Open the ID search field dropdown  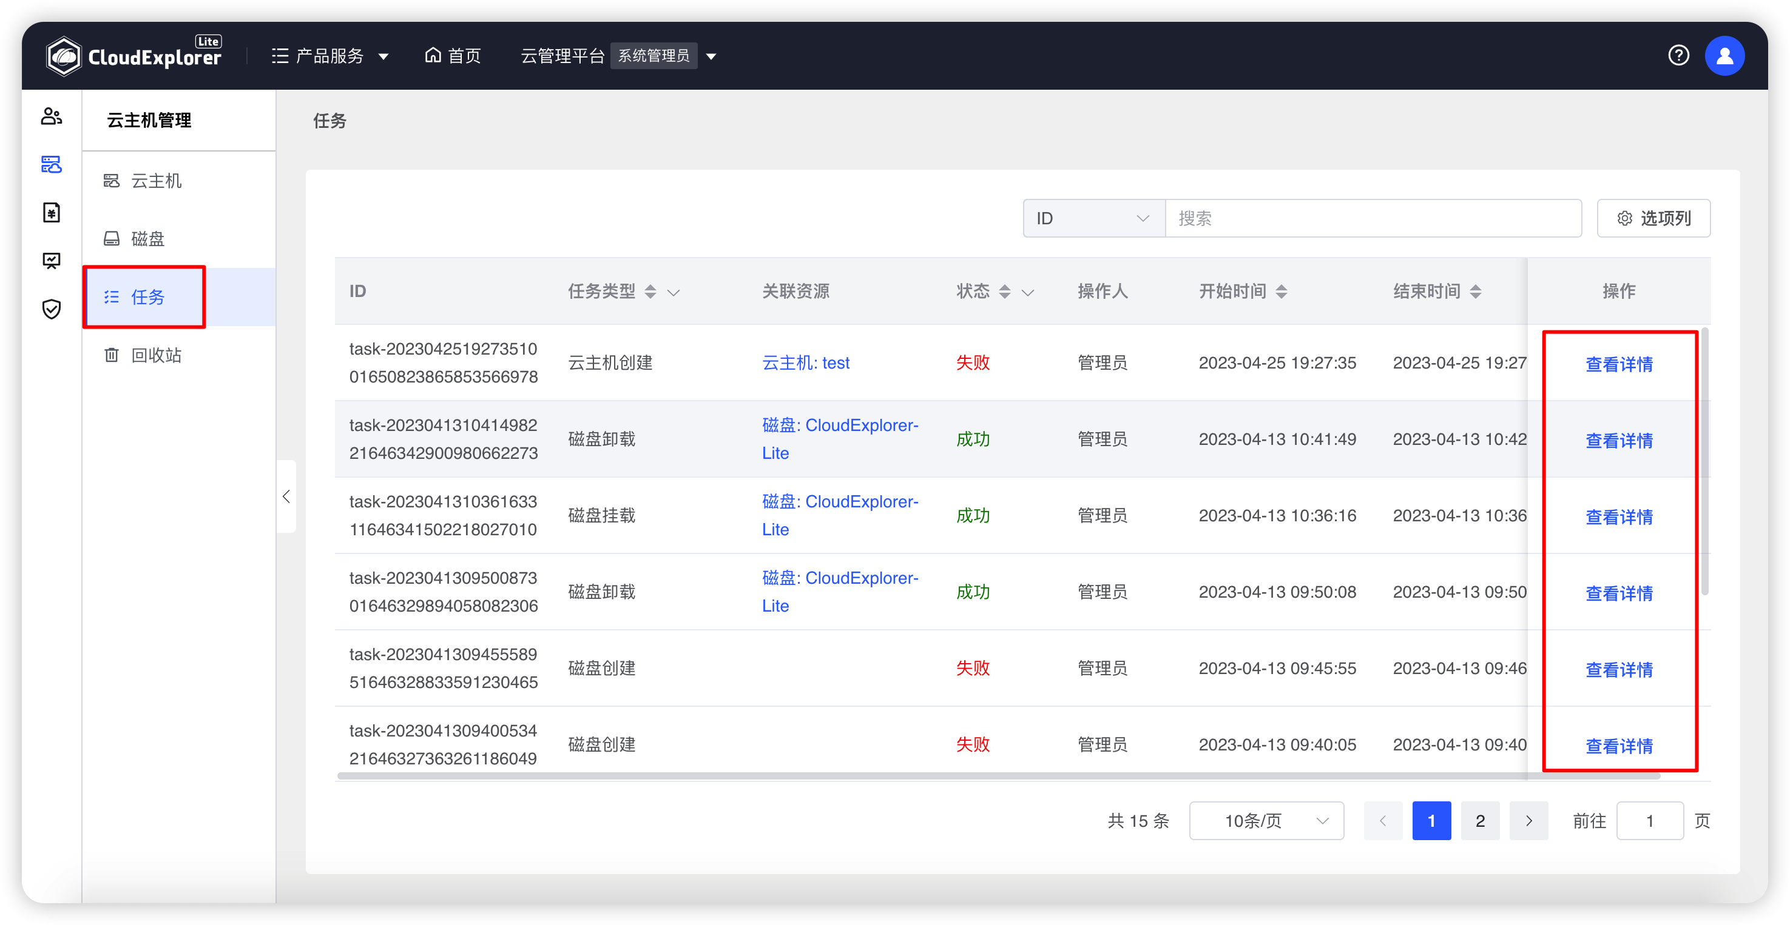pyautogui.click(x=1094, y=219)
